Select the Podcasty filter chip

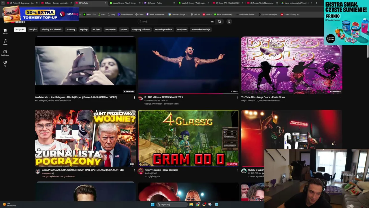click(x=71, y=29)
